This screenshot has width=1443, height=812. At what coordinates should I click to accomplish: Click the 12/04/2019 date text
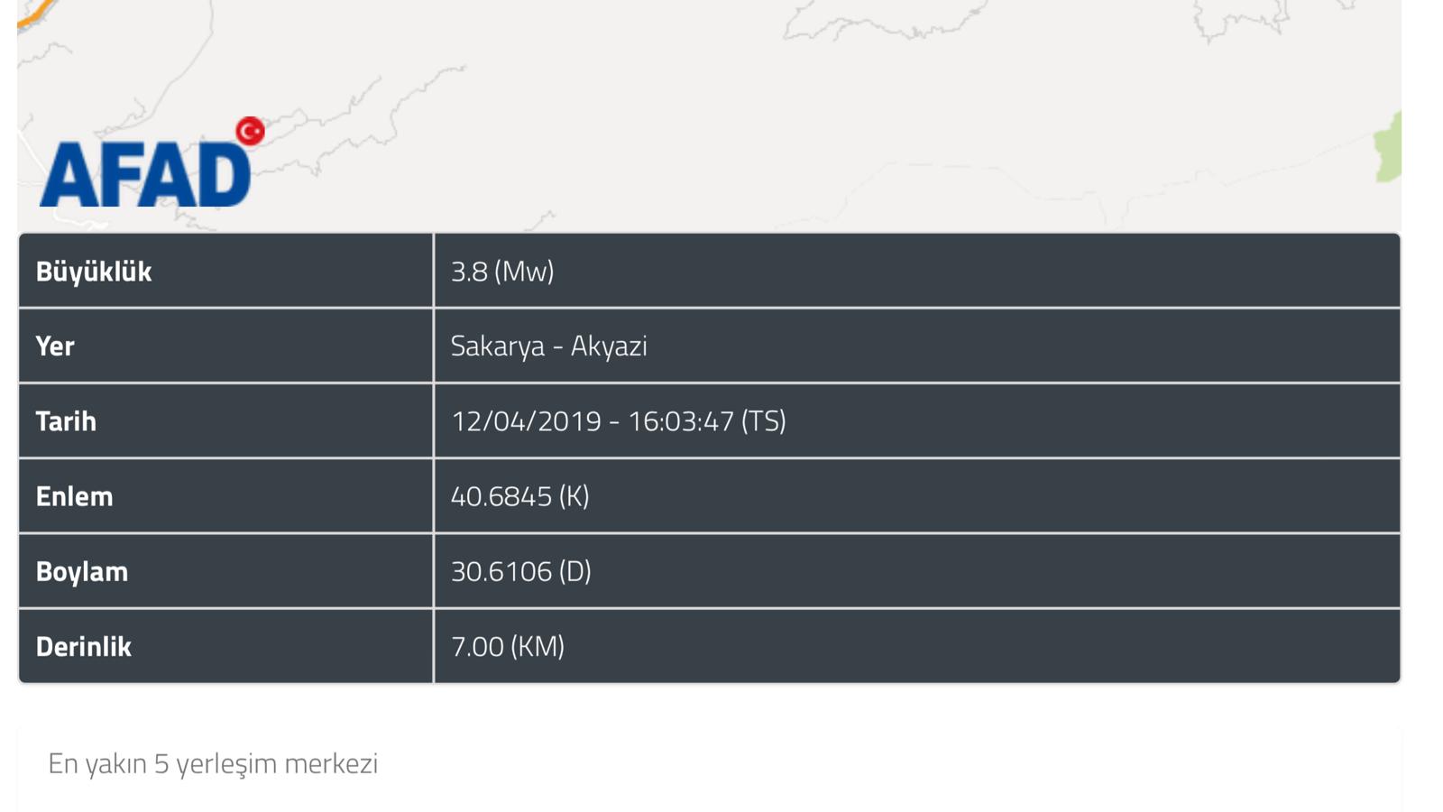pos(526,421)
